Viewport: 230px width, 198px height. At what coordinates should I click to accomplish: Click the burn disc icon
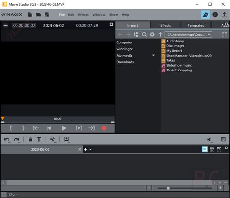[215, 14]
